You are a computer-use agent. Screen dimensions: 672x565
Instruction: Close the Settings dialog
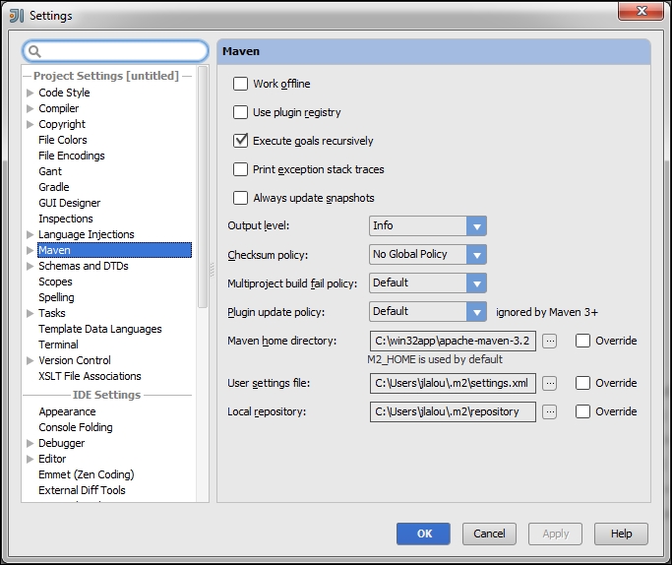pos(641,11)
